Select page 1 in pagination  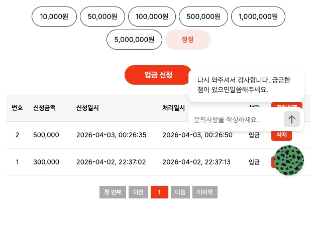tap(160, 192)
